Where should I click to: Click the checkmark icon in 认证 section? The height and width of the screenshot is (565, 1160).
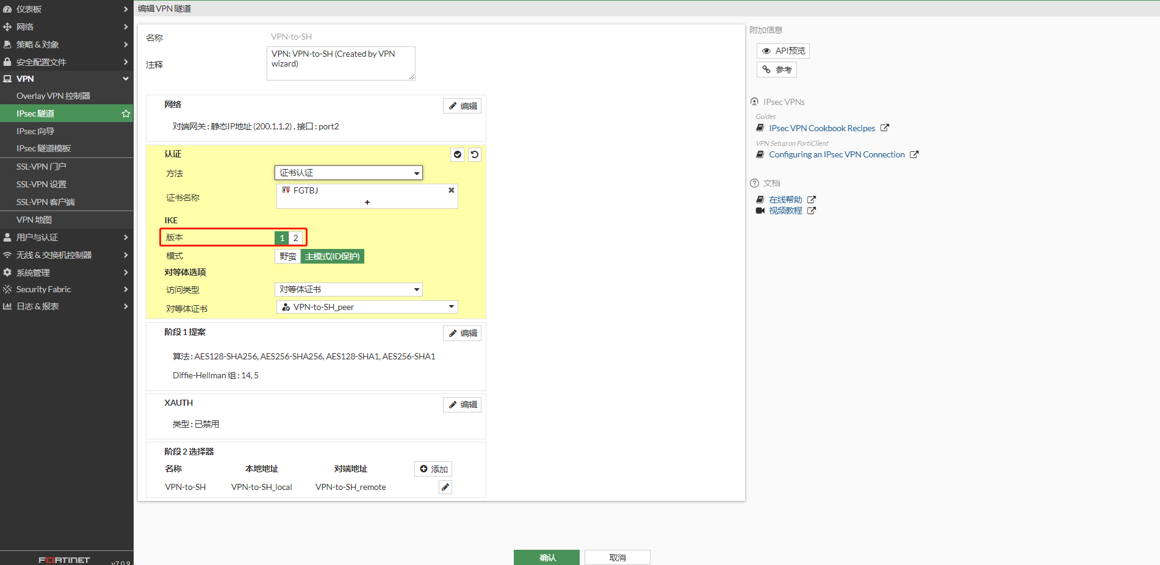458,155
